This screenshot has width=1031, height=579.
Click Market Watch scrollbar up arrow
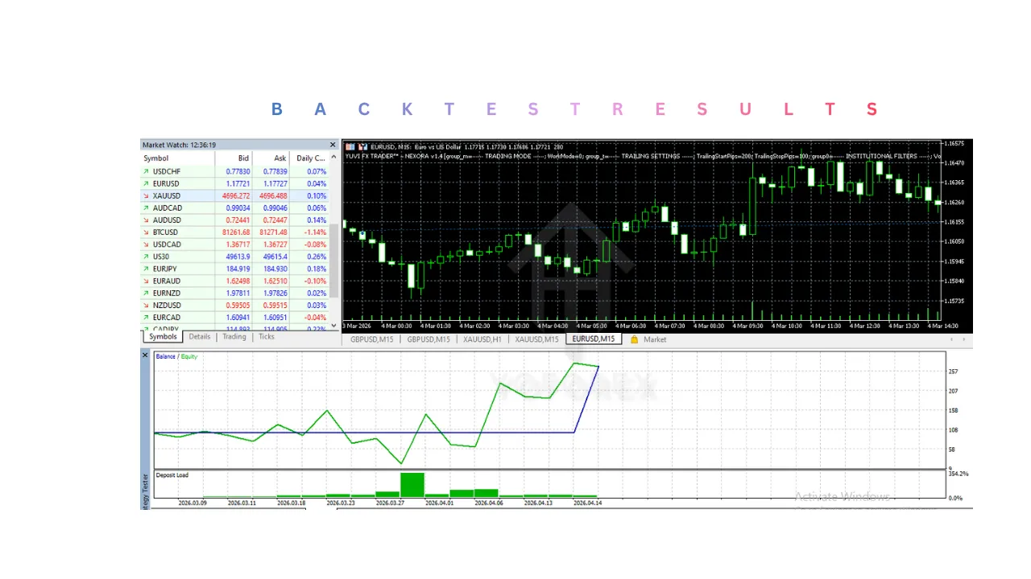click(333, 158)
